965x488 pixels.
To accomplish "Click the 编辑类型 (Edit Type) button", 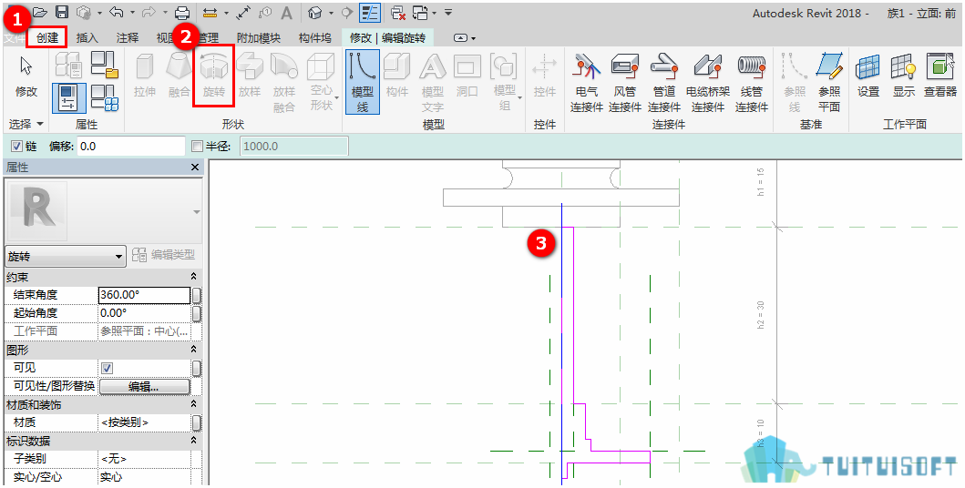I will [x=163, y=255].
